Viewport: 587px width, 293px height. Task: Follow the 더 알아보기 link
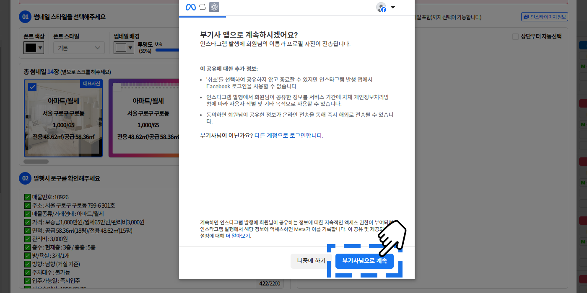pyautogui.click(x=238, y=236)
